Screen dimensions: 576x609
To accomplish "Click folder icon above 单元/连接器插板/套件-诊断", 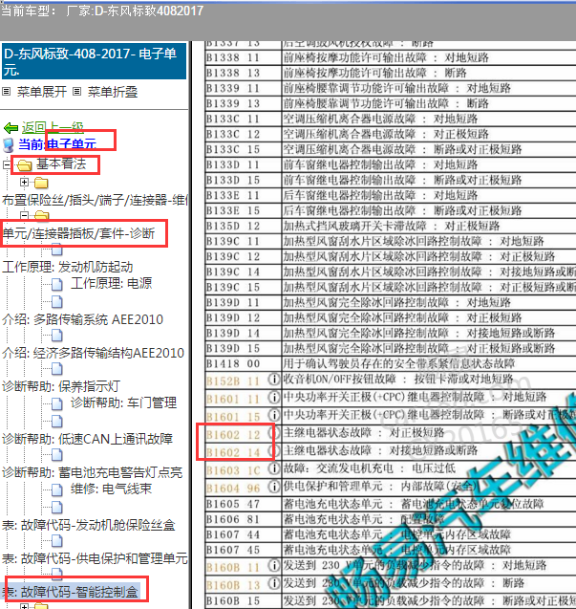I will [41, 215].
